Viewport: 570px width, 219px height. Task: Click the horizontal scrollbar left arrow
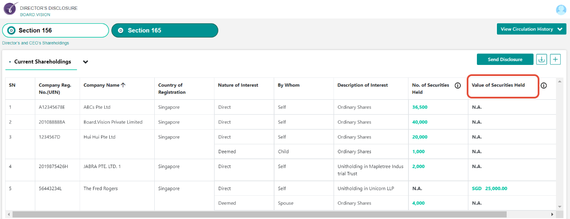point(9,215)
